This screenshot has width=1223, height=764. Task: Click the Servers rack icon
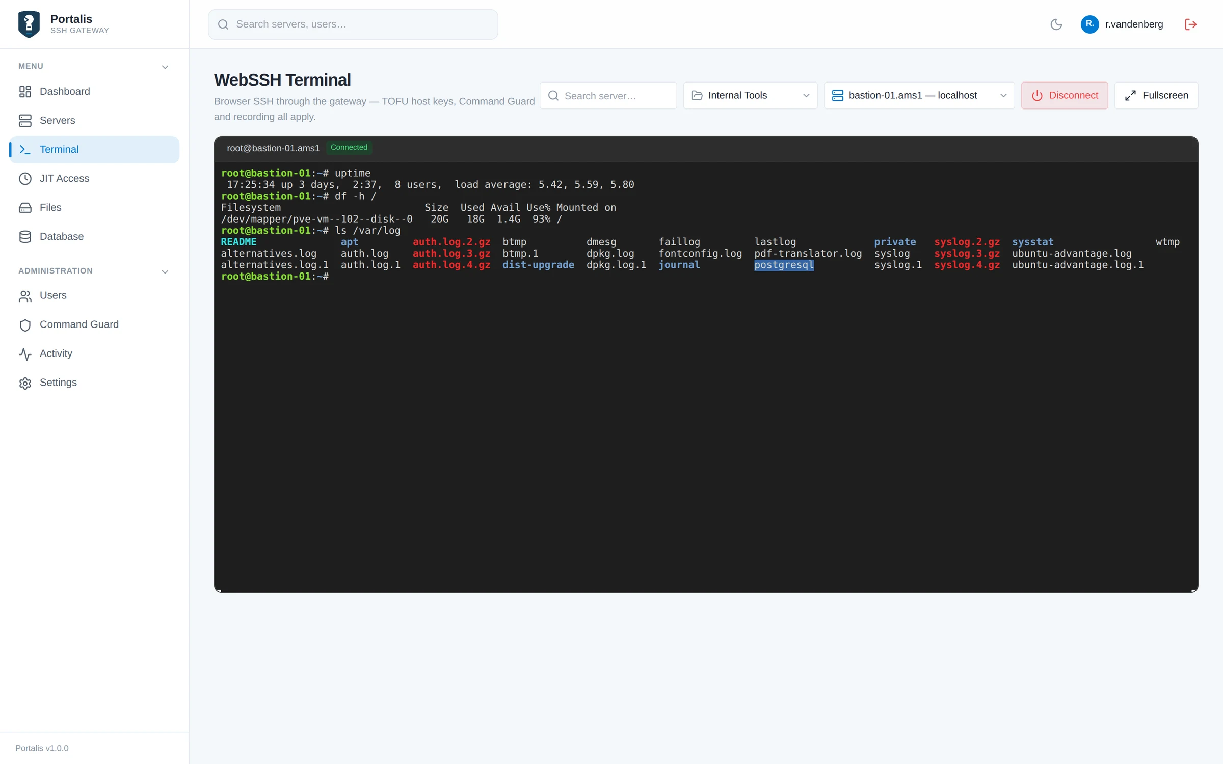tap(25, 121)
